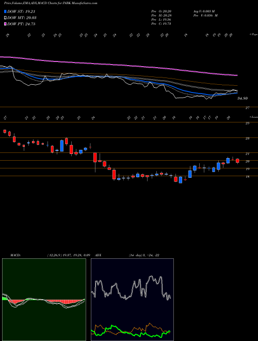Click the thick blue short-term EMA line's end

point(236,93)
